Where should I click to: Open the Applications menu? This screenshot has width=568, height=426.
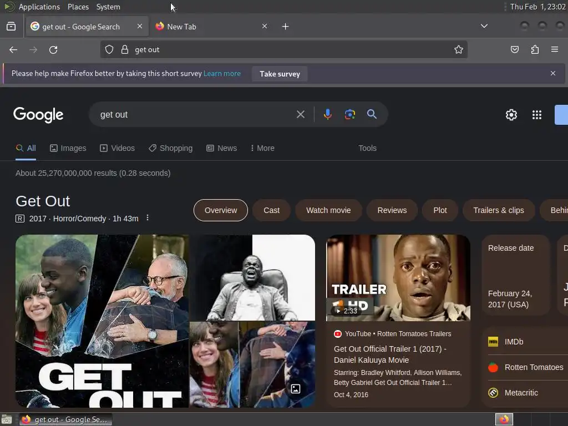pos(39,7)
